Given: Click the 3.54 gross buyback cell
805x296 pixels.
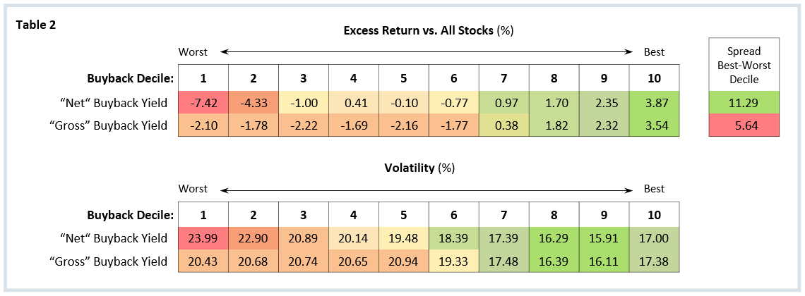Looking at the screenshot, I should pos(654,125).
